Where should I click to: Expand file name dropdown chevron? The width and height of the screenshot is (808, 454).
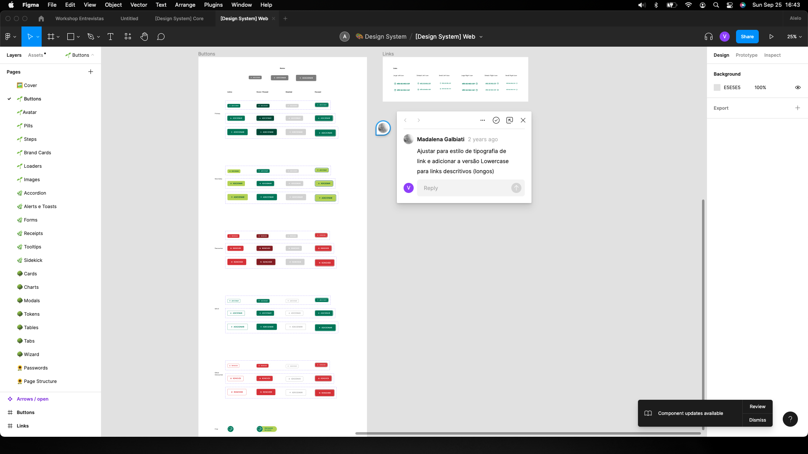click(481, 37)
